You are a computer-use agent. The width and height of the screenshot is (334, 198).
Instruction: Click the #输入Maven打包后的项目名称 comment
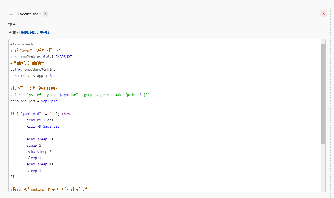tap(35, 51)
